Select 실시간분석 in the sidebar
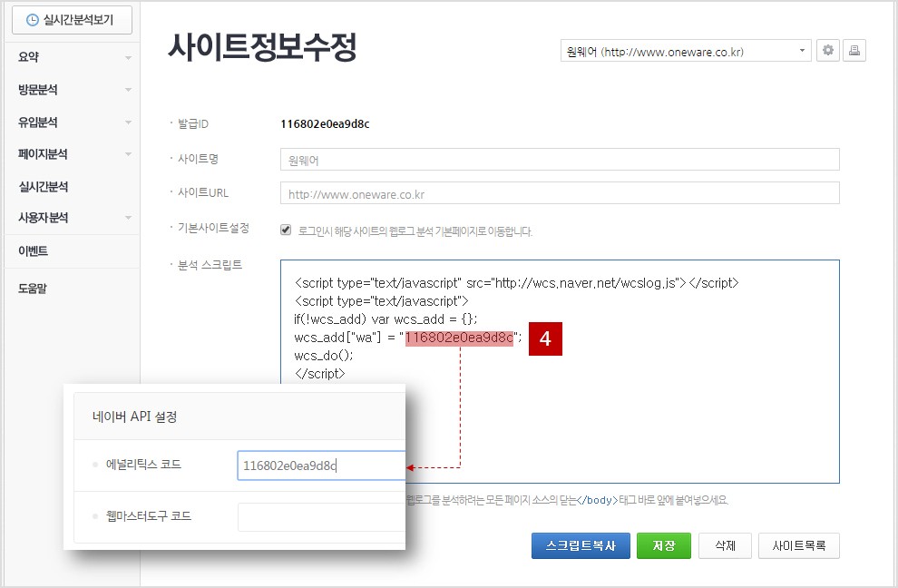 pyautogui.click(x=43, y=186)
